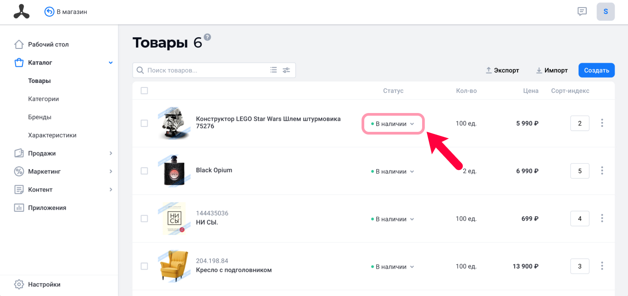Screen dimensions: 628x296
Task: Click the propeller logo icon
Action: tap(21, 12)
